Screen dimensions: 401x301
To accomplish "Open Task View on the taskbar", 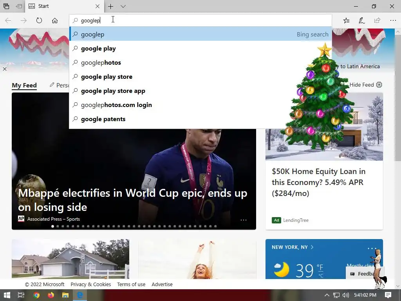I will click(x=21, y=295).
